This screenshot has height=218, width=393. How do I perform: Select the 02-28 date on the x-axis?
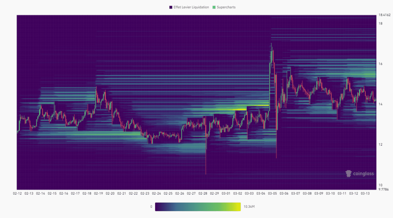(x=203, y=193)
